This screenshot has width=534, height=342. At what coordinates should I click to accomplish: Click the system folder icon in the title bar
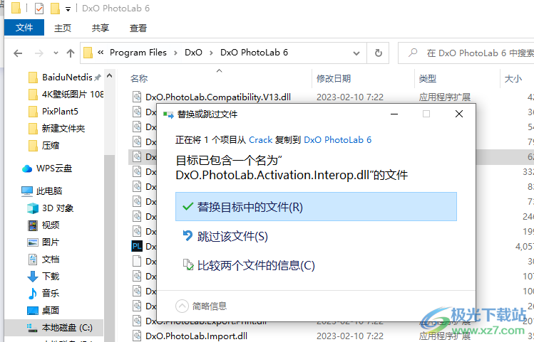16,8
